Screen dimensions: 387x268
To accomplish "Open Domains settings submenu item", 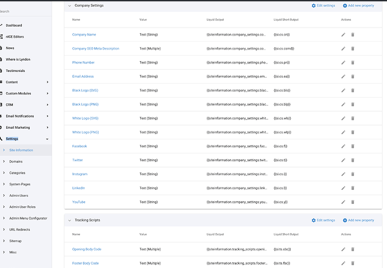I will click(16, 161).
